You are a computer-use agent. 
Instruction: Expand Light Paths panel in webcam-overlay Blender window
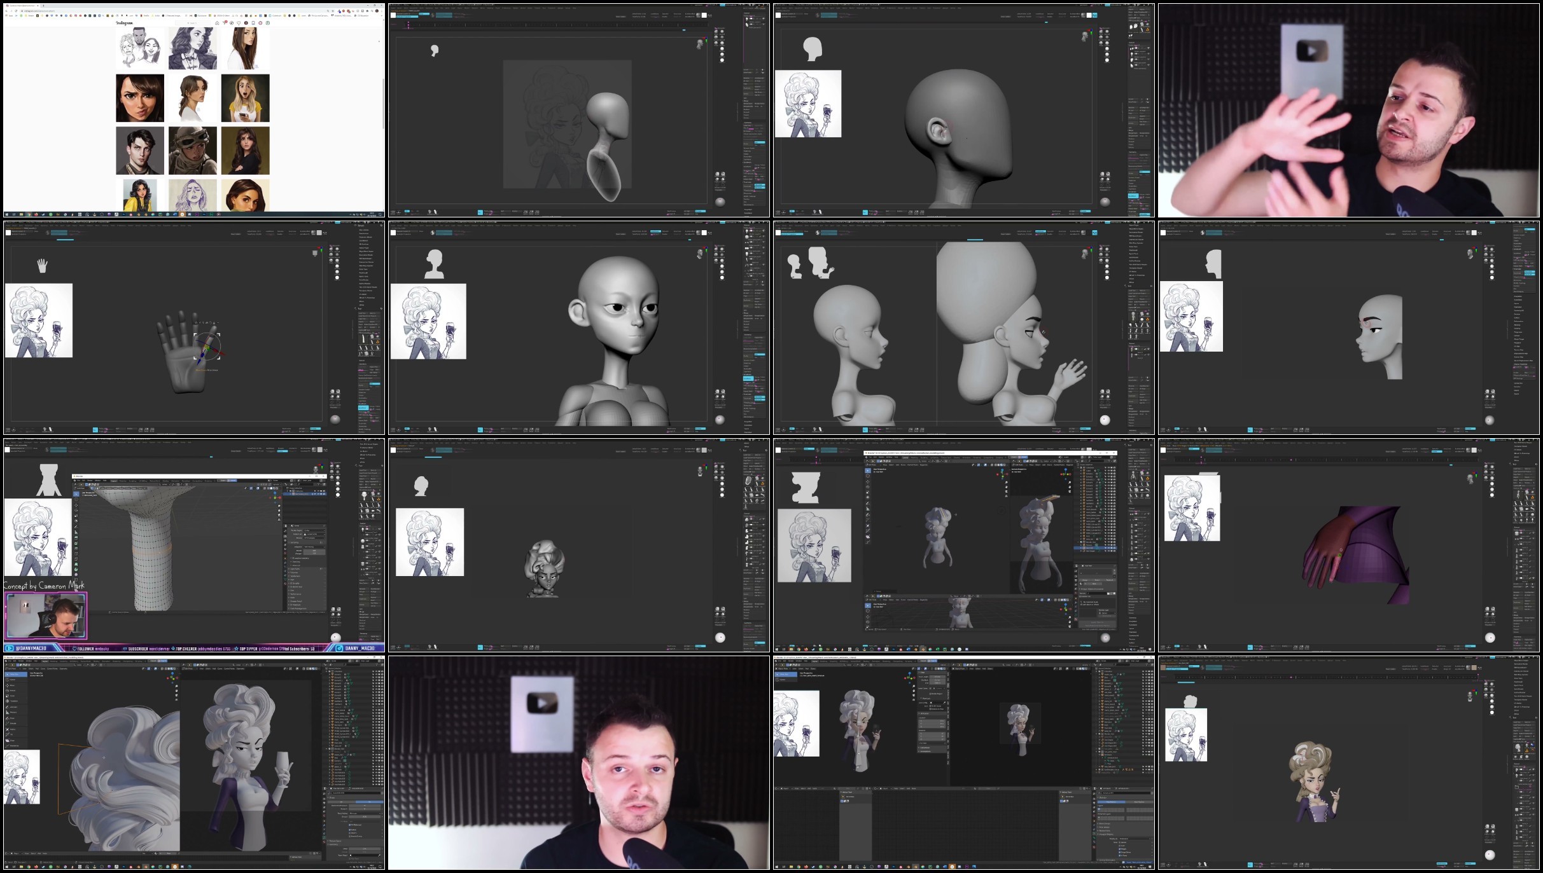pyautogui.click(x=295, y=569)
